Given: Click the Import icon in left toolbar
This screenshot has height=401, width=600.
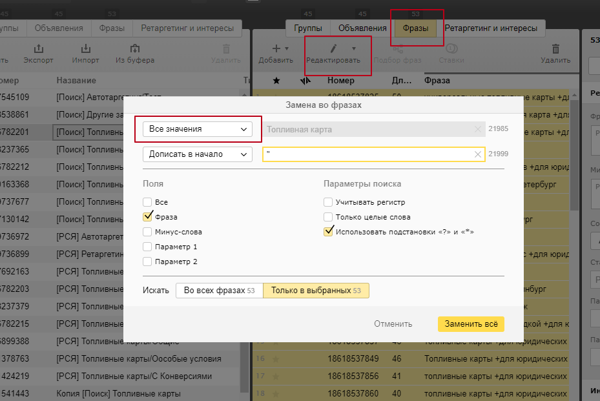Looking at the screenshot, I should [x=85, y=49].
